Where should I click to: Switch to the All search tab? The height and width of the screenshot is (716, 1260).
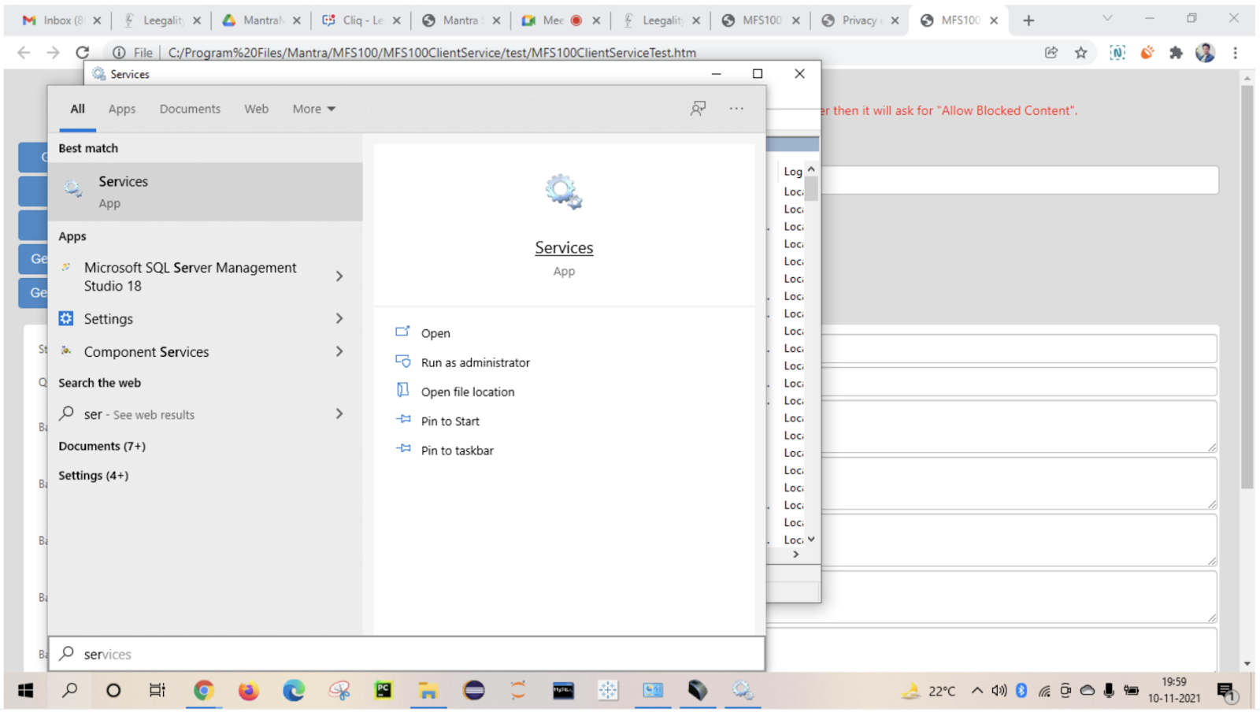pos(77,109)
